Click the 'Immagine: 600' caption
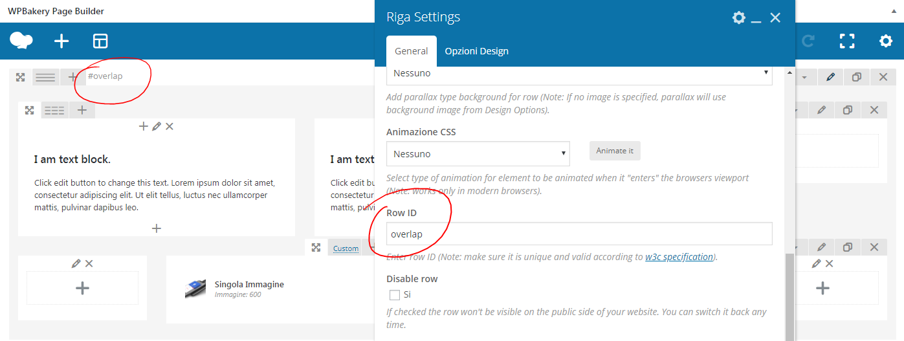The height and width of the screenshot is (341, 904). tap(237, 294)
